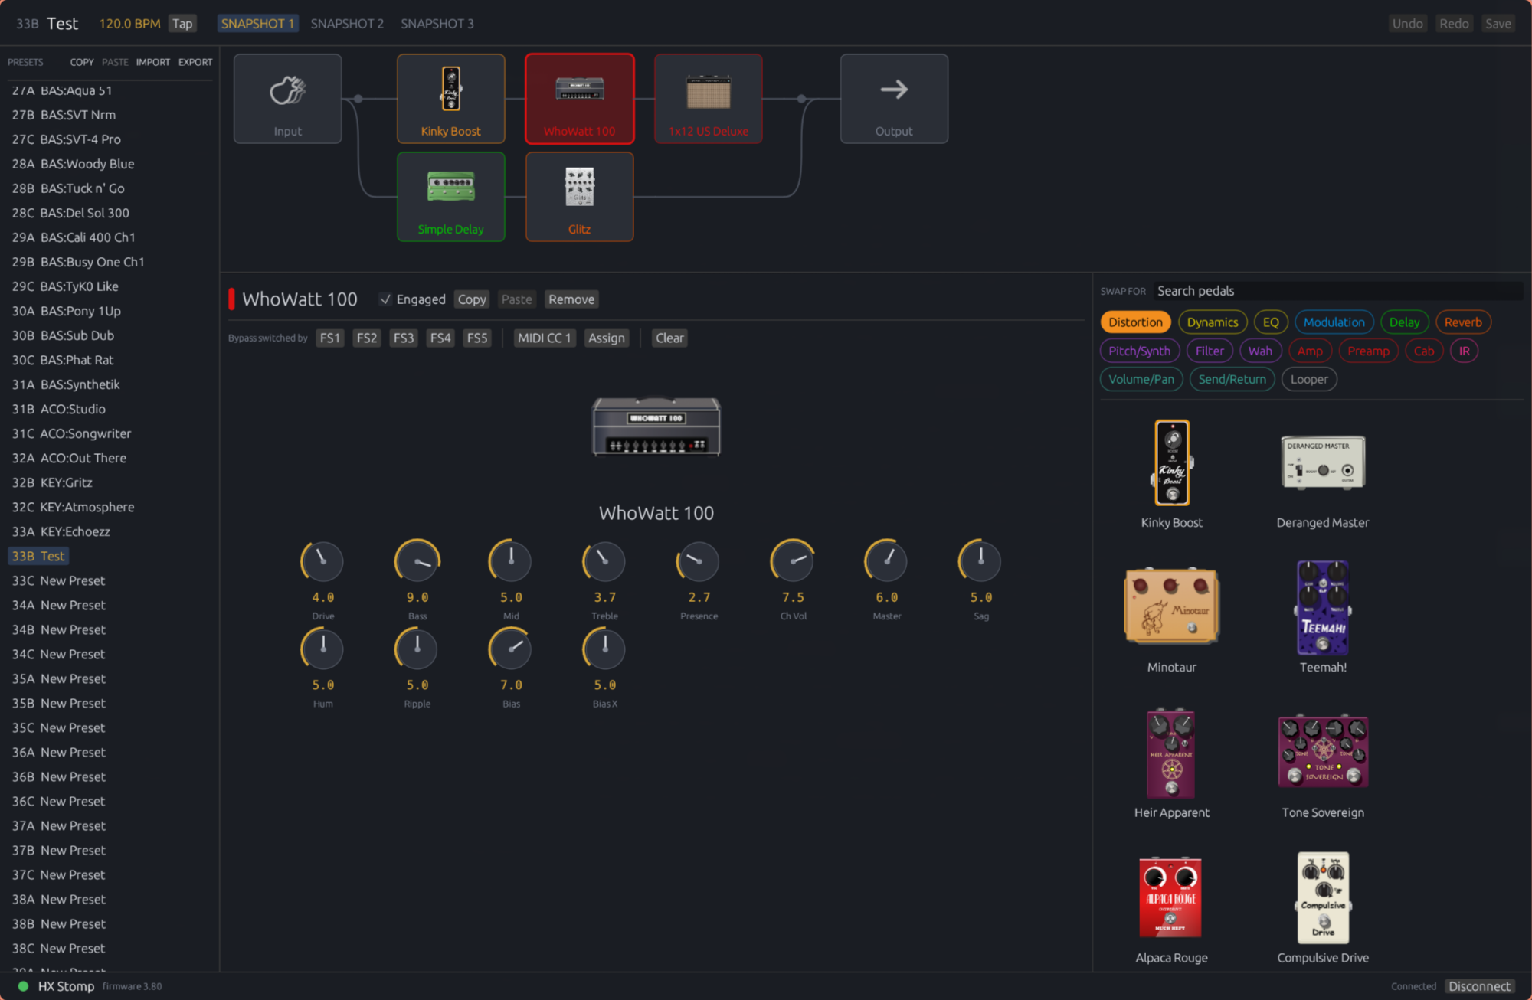Click the Bias knob
Screen dimensions: 1532x1000
coord(511,649)
